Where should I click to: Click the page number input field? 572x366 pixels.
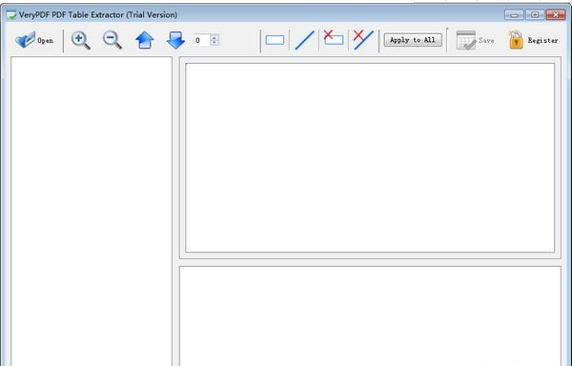(x=202, y=40)
